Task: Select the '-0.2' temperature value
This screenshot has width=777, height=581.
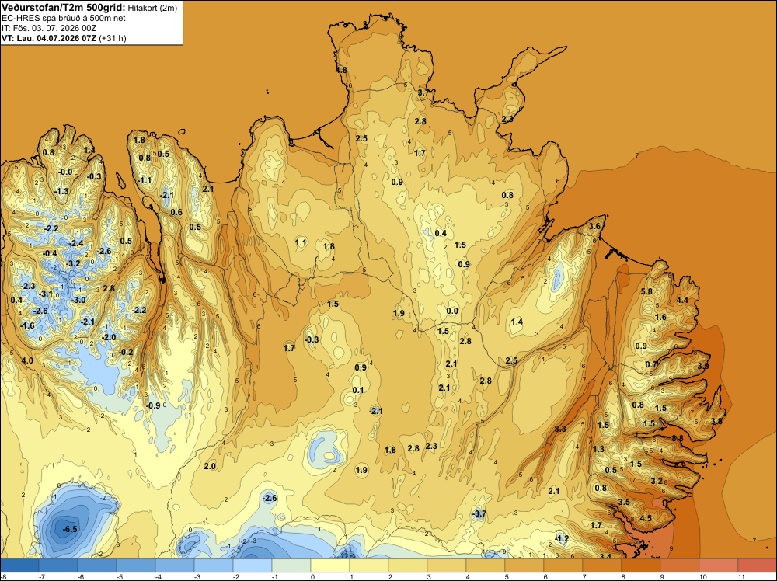Action: tap(127, 352)
